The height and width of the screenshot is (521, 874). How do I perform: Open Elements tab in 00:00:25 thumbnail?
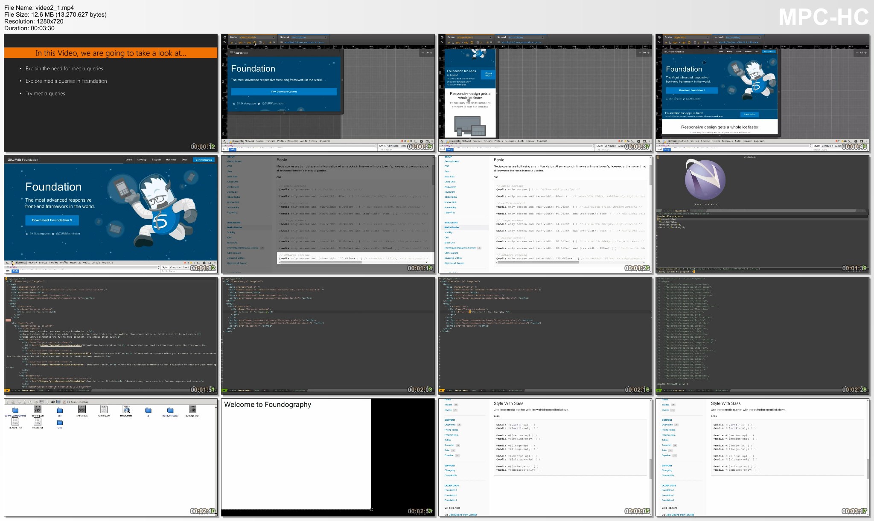(x=238, y=141)
